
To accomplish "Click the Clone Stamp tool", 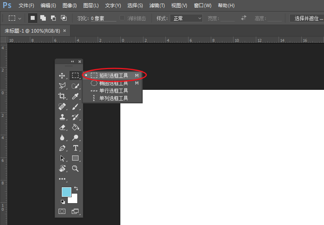I will point(62,117).
